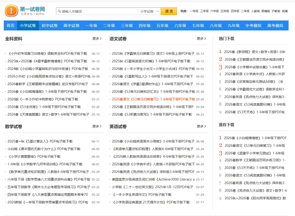Open 小白鸥《课本里的无数个为什么》 link

coord(44,149)
